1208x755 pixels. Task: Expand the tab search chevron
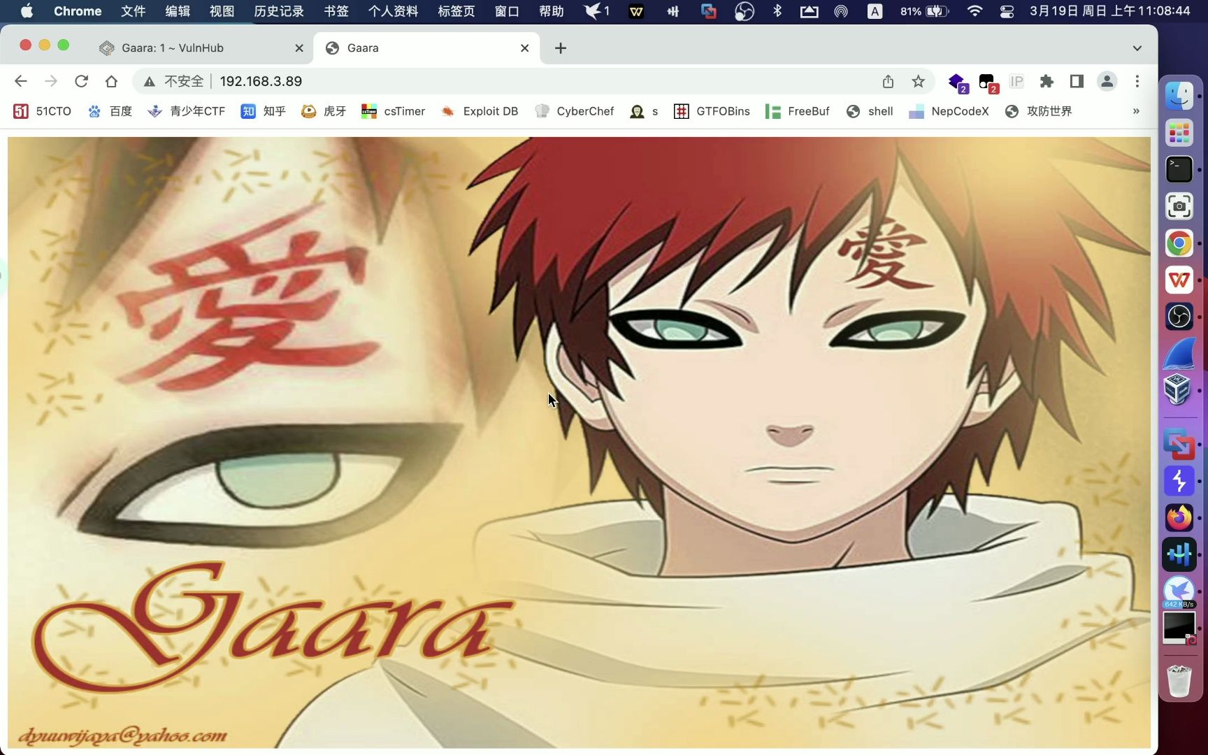click(1137, 48)
